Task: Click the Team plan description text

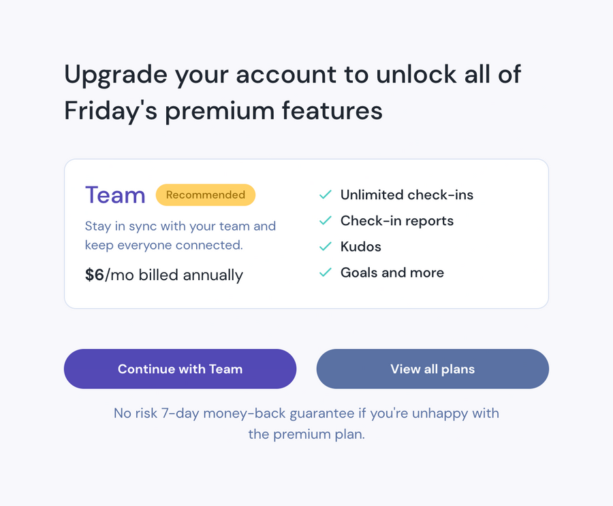Action: (x=180, y=235)
